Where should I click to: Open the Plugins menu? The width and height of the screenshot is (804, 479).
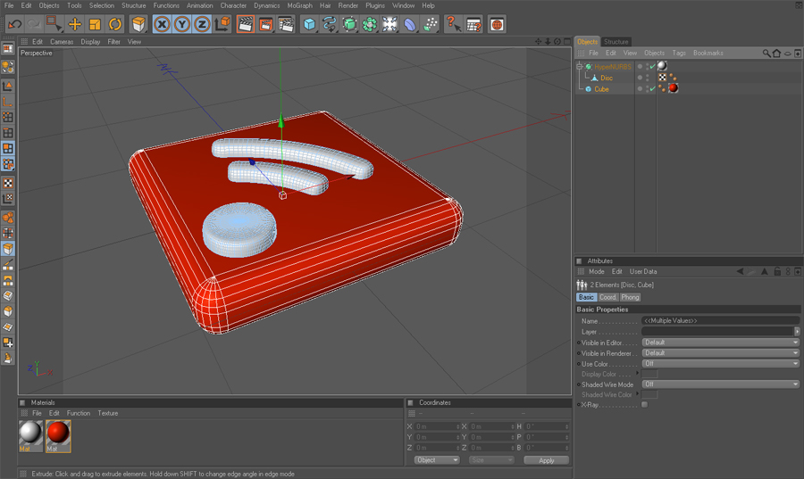tap(375, 5)
